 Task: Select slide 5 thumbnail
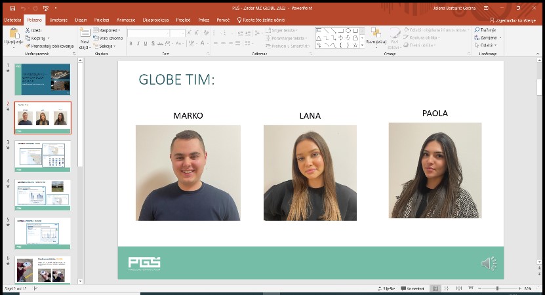(43, 233)
